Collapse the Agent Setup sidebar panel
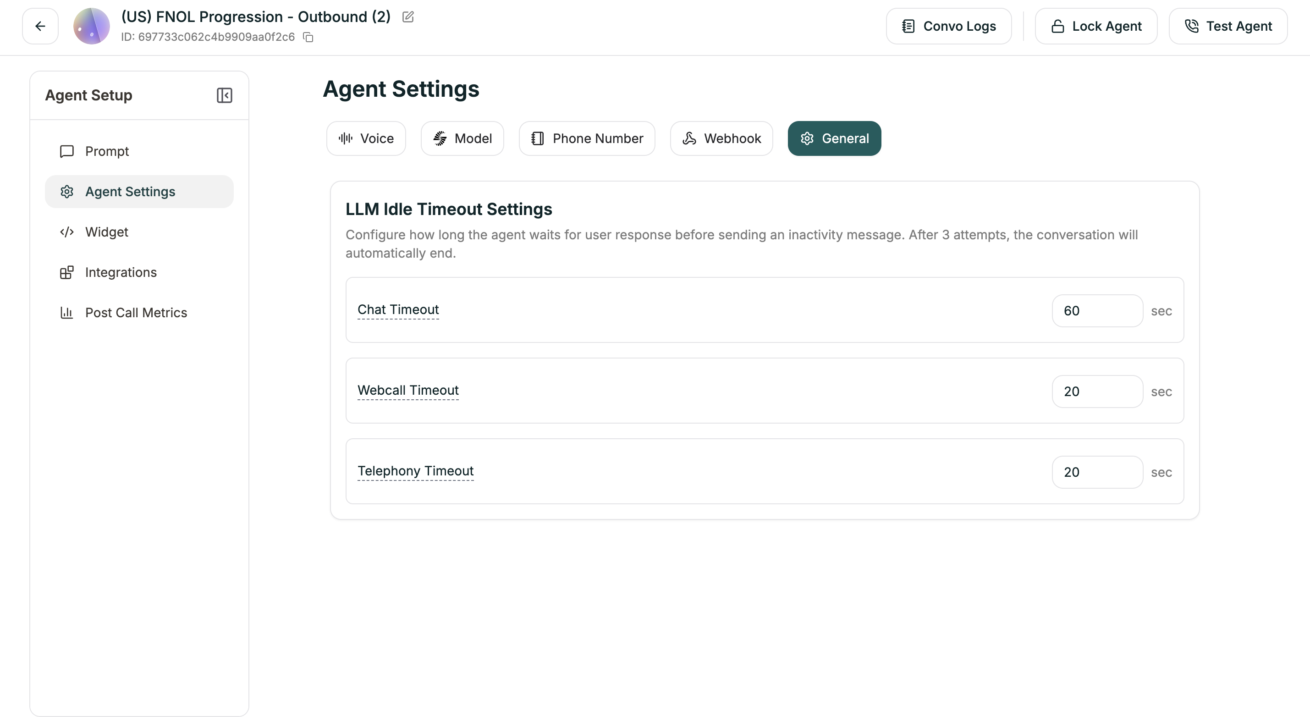This screenshot has width=1310, height=717. tap(224, 95)
